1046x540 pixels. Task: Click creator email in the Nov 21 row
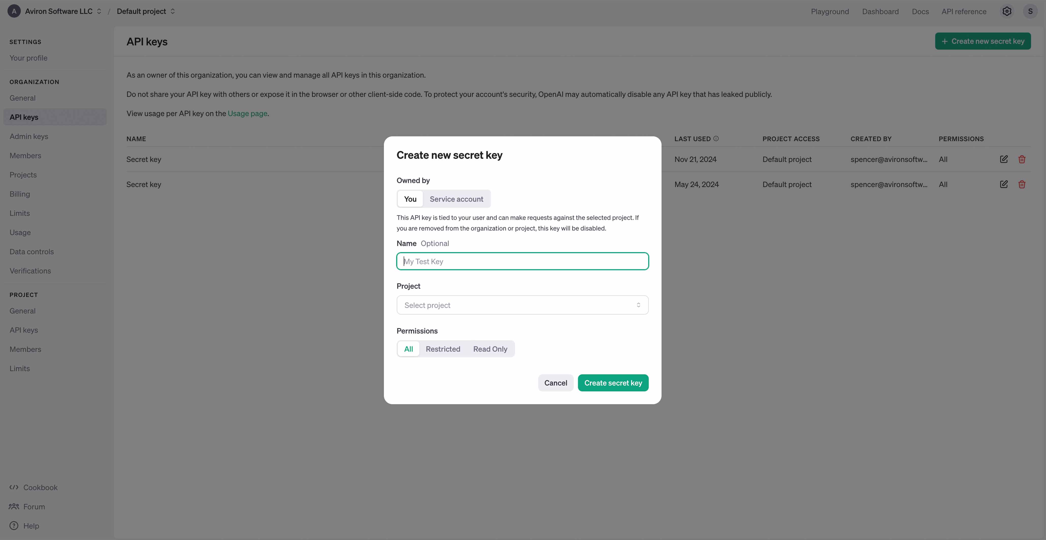pos(889,159)
